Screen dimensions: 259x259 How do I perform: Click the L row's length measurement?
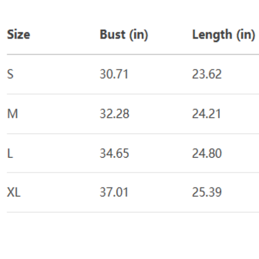point(207,153)
